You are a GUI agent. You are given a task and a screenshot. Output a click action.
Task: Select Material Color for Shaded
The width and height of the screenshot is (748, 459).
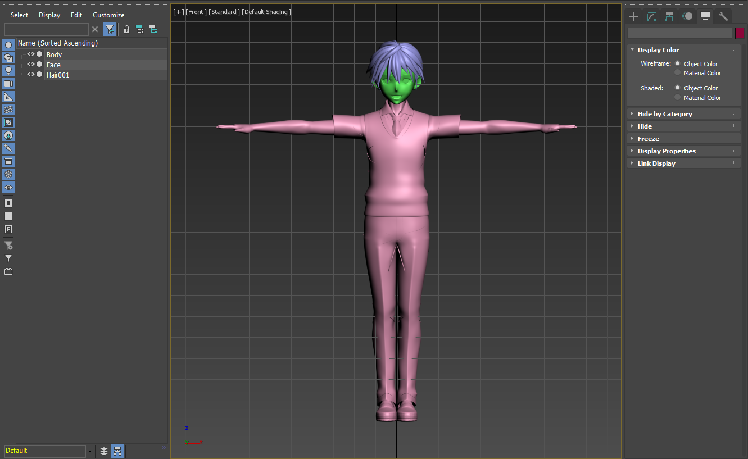[678, 98]
